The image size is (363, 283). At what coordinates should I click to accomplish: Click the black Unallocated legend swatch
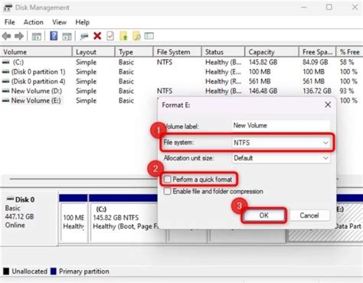6,271
